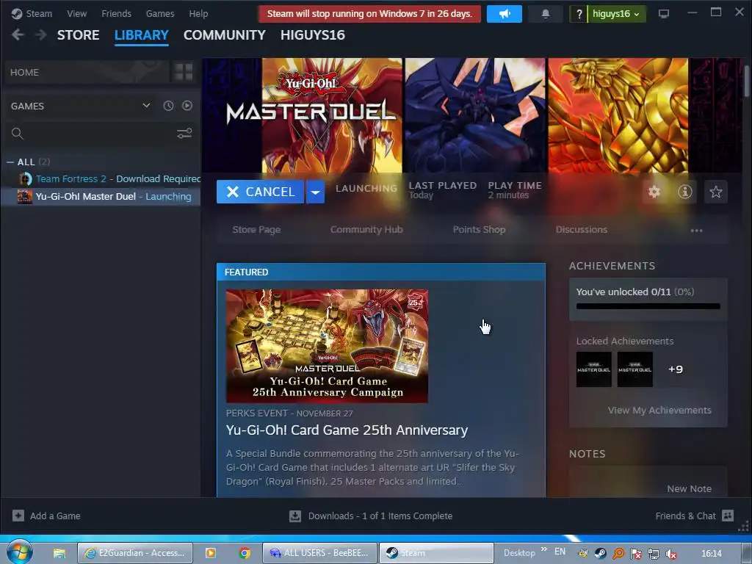Click the Add a Game plus icon
This screenshot has width=752, height=564.
(x=18, y=516)
